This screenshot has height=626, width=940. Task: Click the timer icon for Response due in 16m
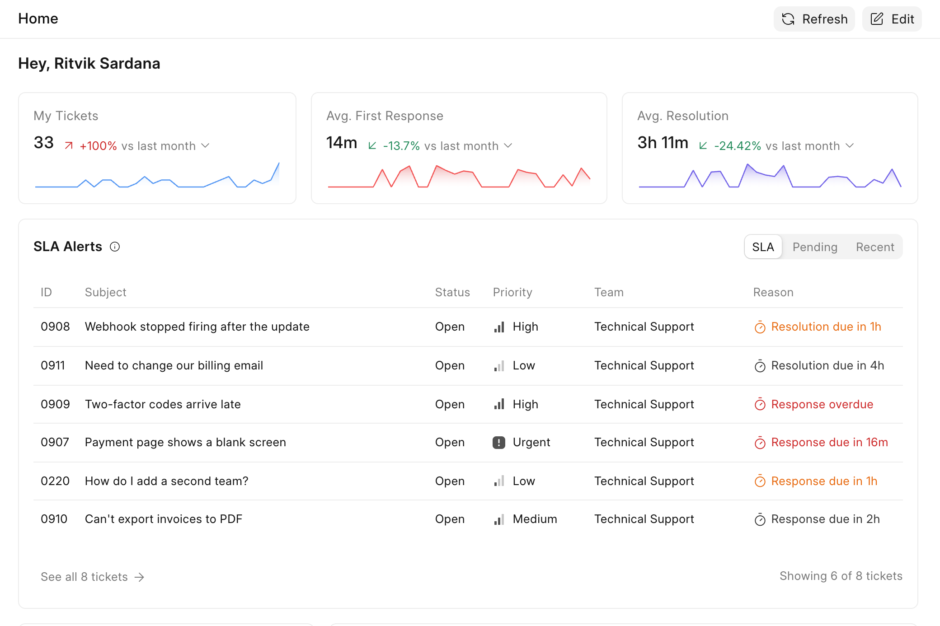pyautogui.click(x=760, y=443)
